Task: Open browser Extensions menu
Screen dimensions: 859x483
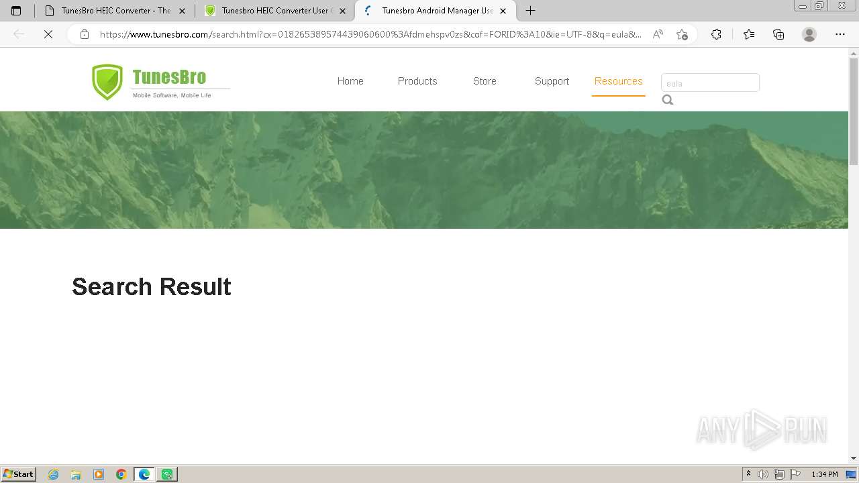Action: pyautogui.click(x=716, y=34)
